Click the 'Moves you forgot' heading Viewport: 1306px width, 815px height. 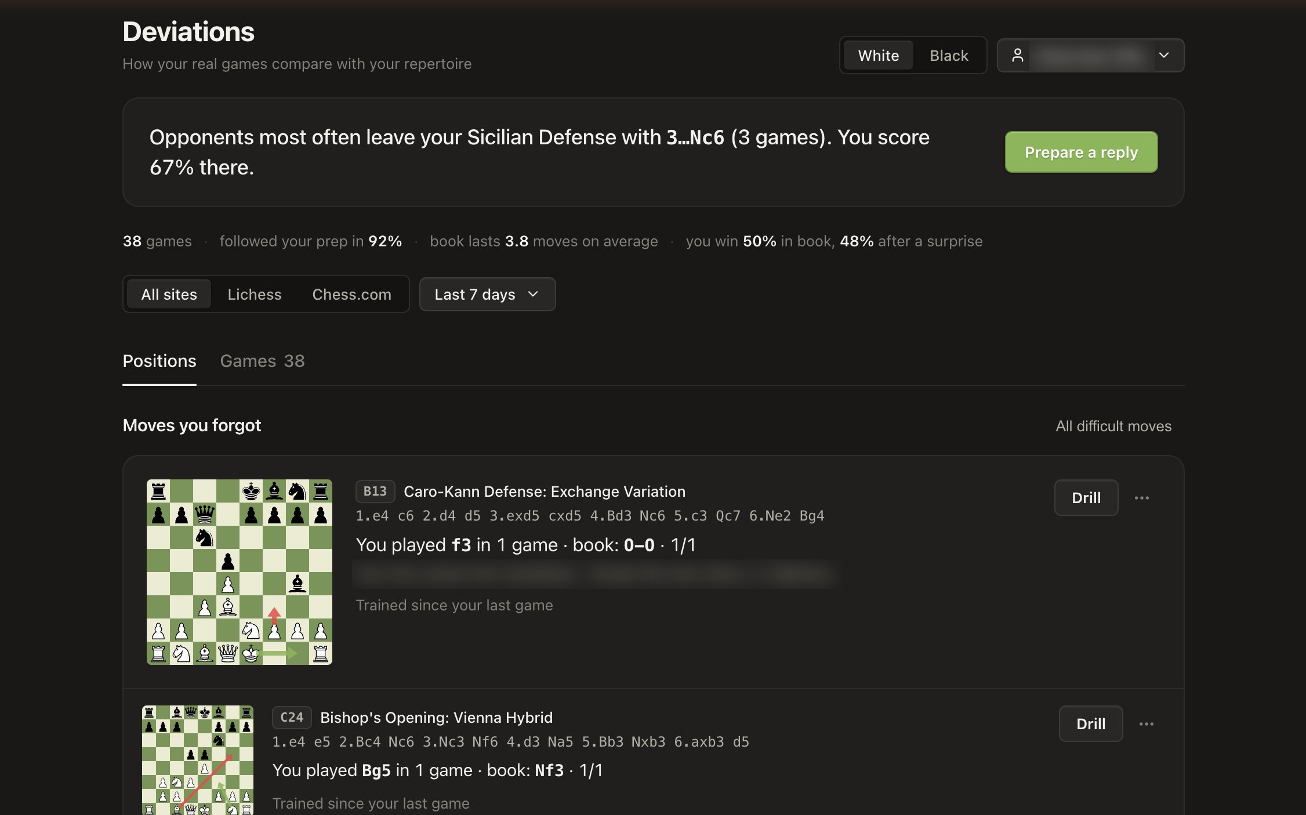click(191, 425)
